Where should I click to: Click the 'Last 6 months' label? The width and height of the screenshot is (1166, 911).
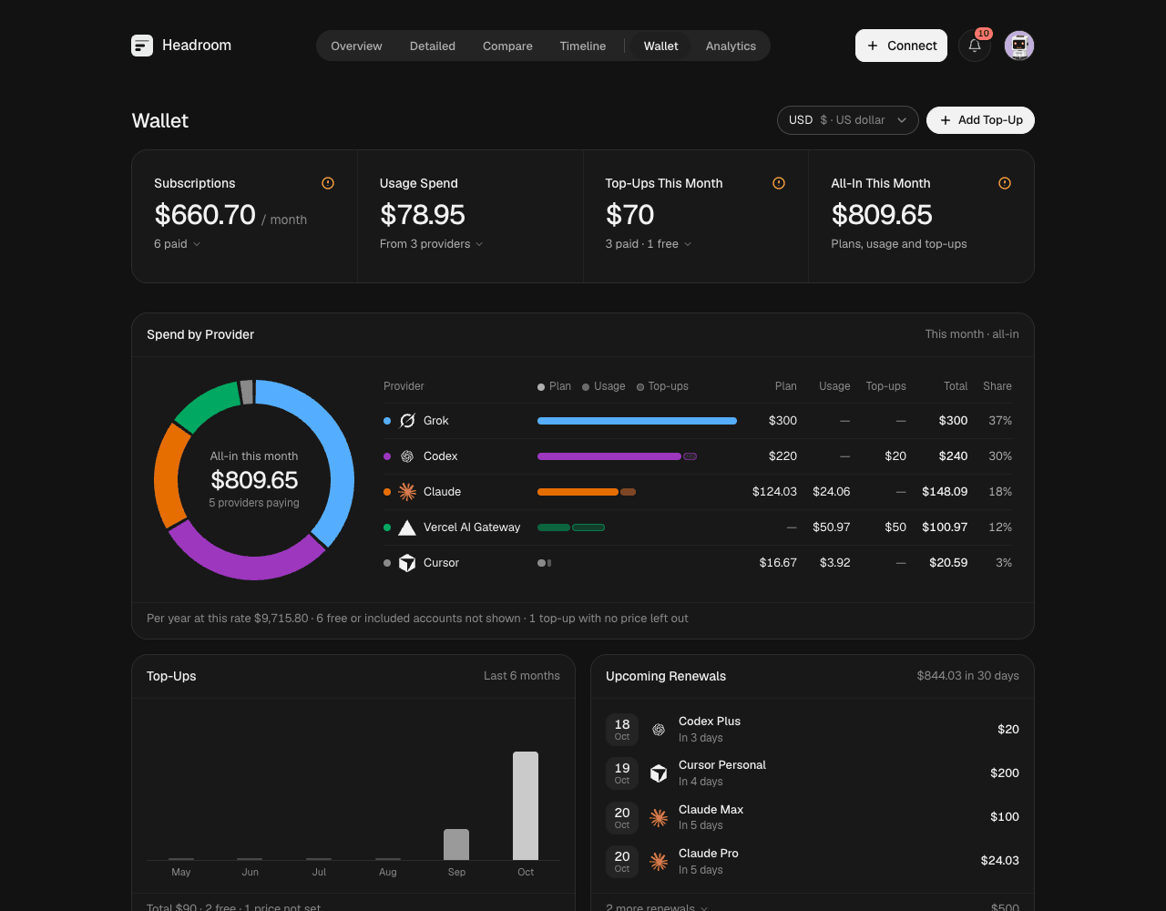click(522, 676)
